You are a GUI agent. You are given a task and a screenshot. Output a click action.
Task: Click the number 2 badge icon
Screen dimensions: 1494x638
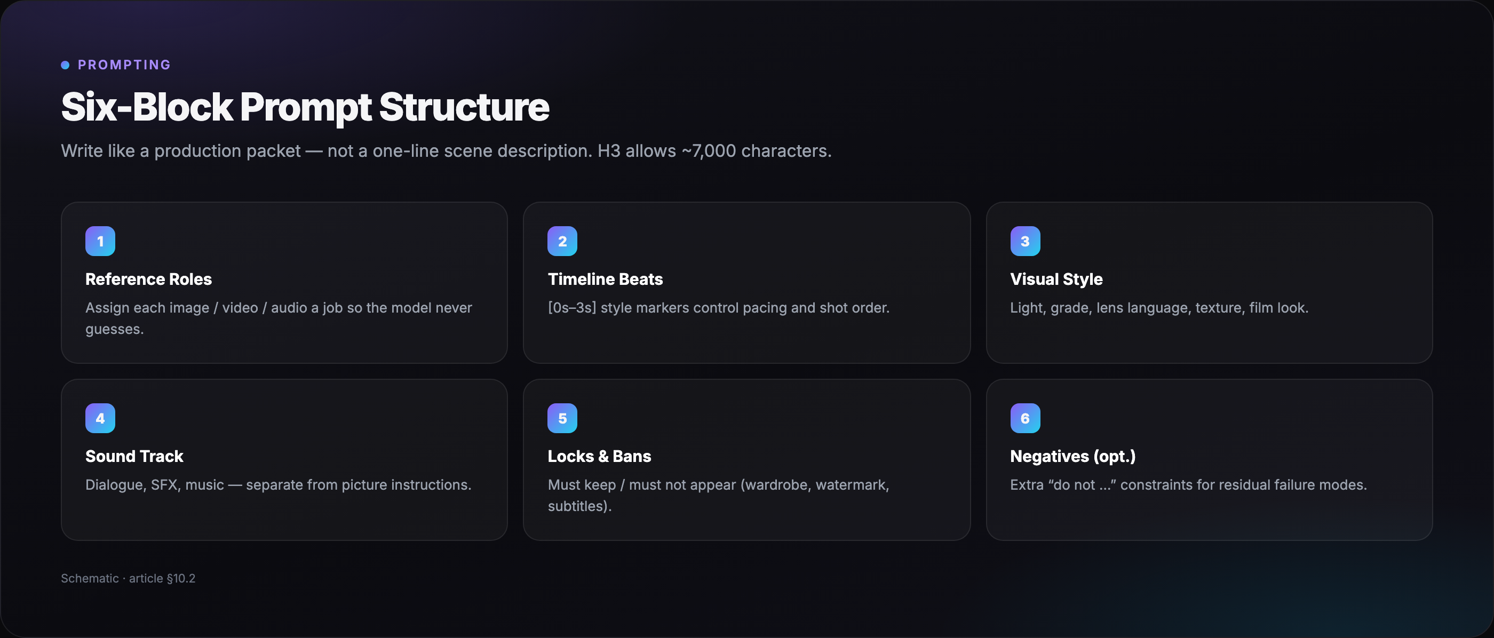pos(562,241)
